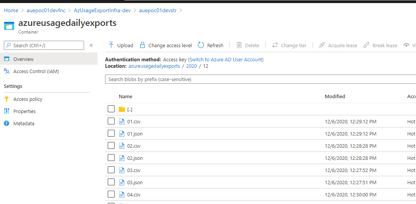Collapse the sidebar with double chevron

tap(91, 45)
